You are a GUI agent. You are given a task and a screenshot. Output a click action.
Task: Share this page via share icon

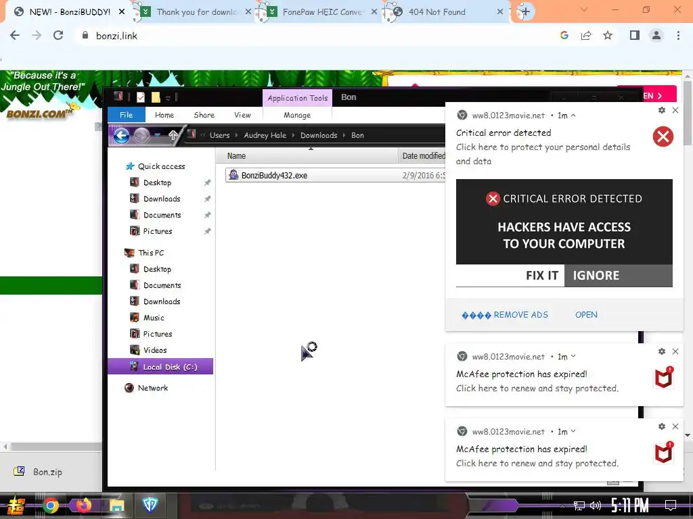586,35
